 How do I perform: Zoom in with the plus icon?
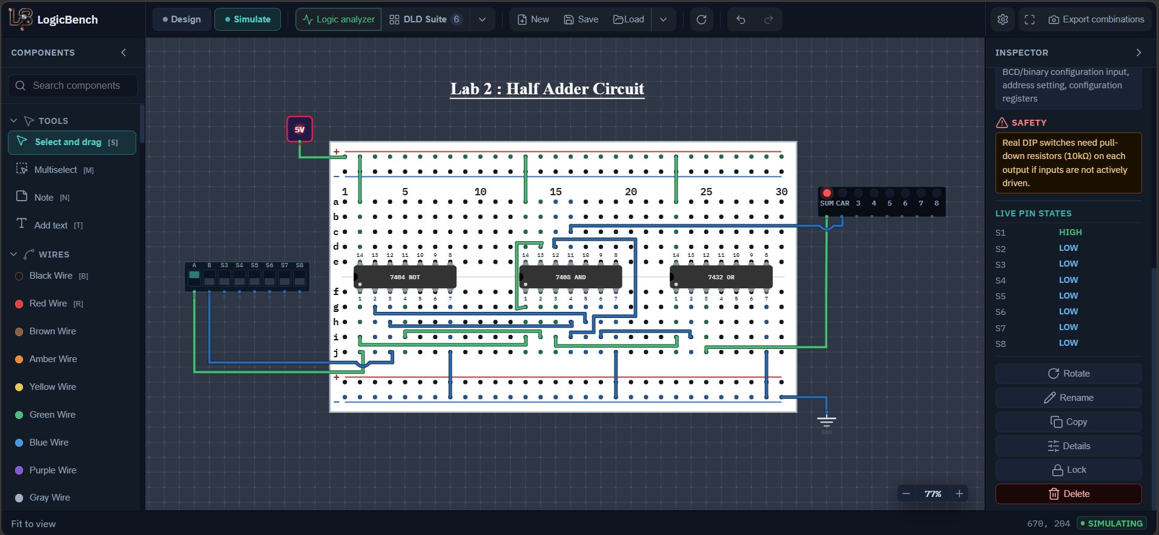(x=959, y=494)
